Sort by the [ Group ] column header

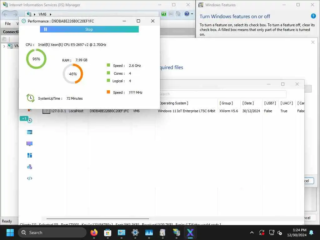(226, 103)
